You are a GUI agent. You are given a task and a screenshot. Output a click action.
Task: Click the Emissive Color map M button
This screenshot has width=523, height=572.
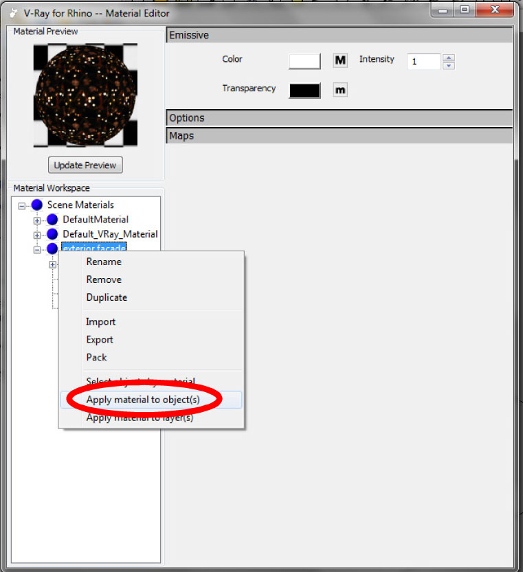(340, 60)
